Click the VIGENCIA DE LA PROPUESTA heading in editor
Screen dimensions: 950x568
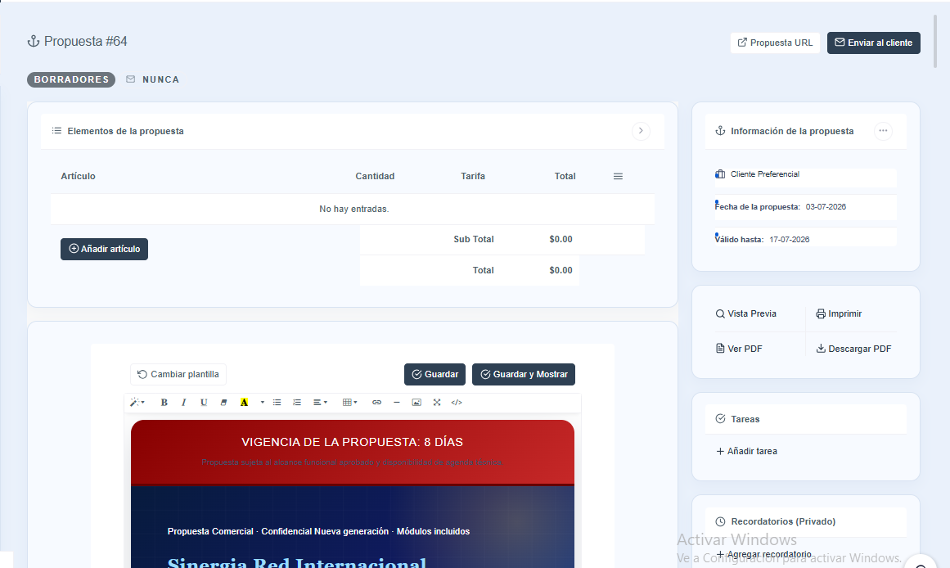(x=352, y=442)
